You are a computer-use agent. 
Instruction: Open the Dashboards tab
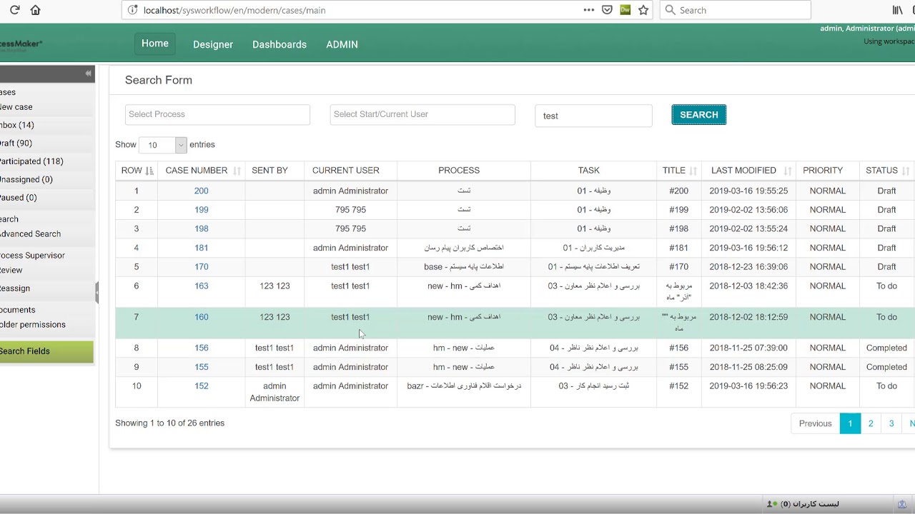pos(280,44)
